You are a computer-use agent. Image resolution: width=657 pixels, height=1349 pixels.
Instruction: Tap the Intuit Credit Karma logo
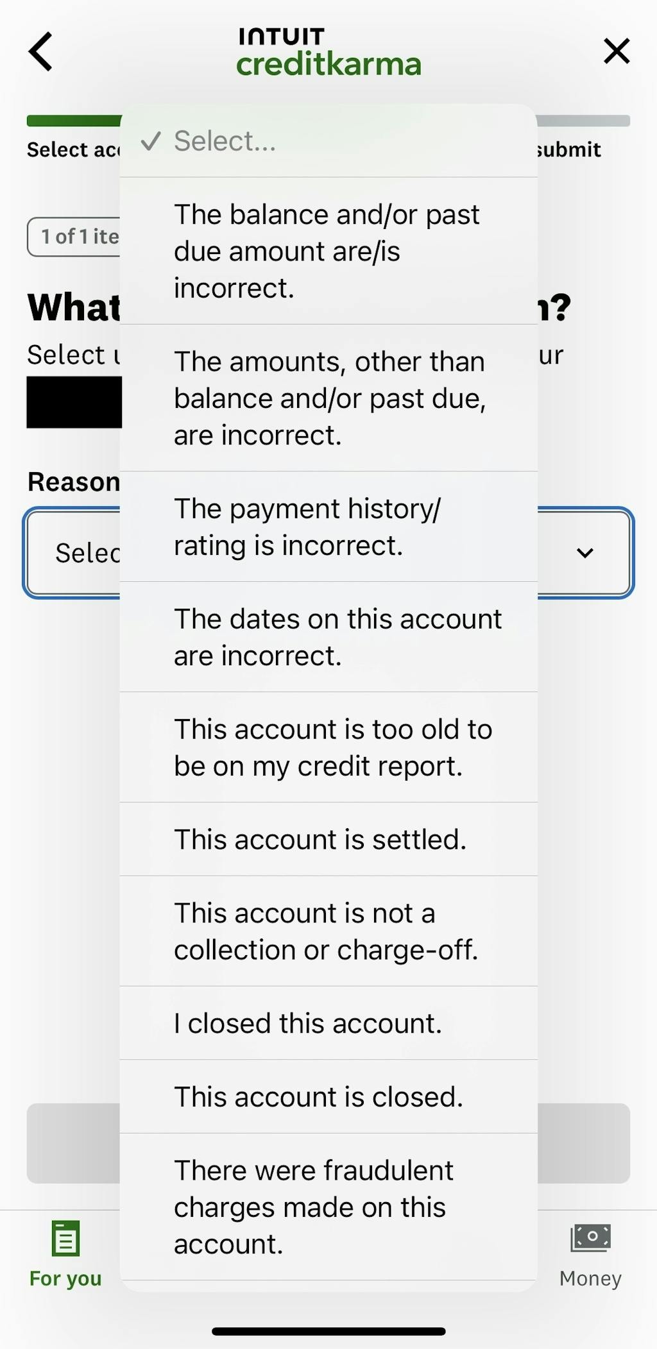[328, 53]
